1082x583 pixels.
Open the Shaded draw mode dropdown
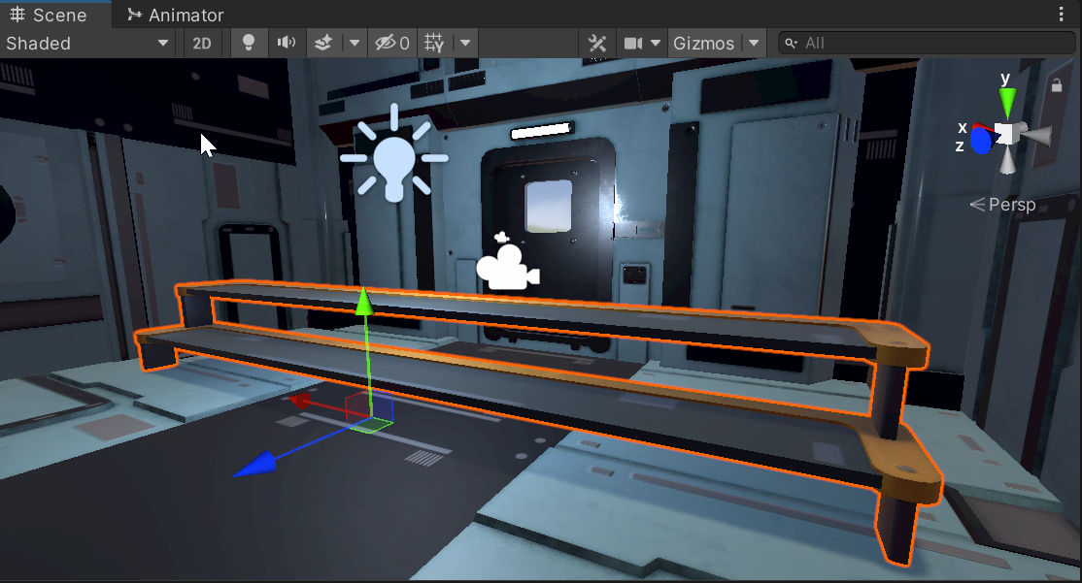pyautogui.click(x=87, y=43)
